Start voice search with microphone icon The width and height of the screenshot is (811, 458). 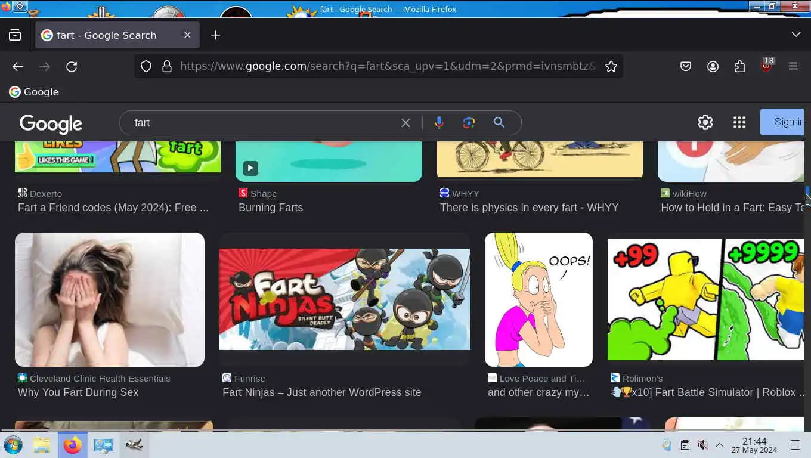pos(439,123)
